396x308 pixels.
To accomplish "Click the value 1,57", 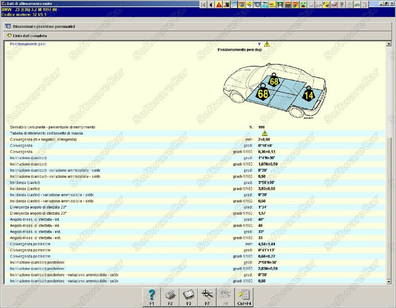I will 262,213.
